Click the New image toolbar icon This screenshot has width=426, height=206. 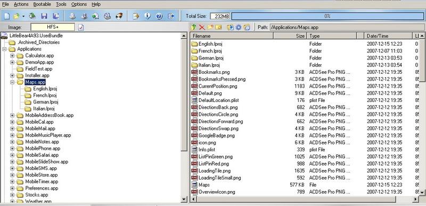click(x=6, y=16)
